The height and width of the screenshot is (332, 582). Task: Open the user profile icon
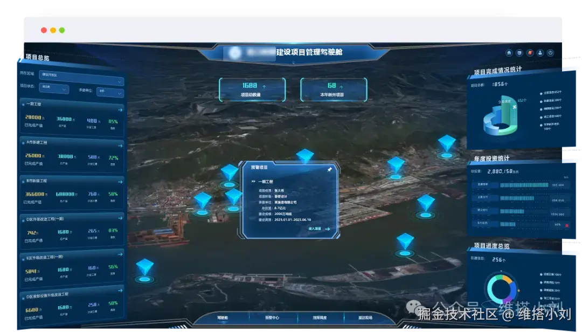tap(540, 53)
